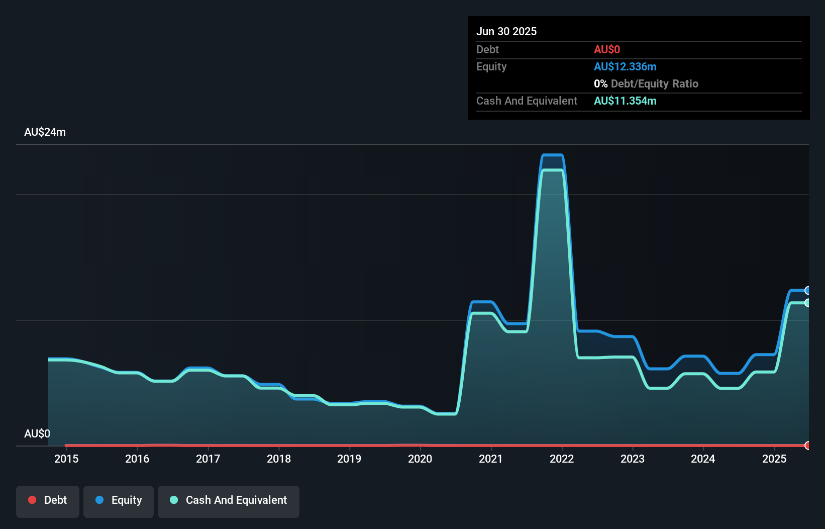Expand the Cash And Equivalent tooltip row

coord(527,101)
